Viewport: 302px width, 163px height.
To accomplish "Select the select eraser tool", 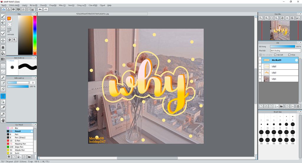I will (3, 89).
